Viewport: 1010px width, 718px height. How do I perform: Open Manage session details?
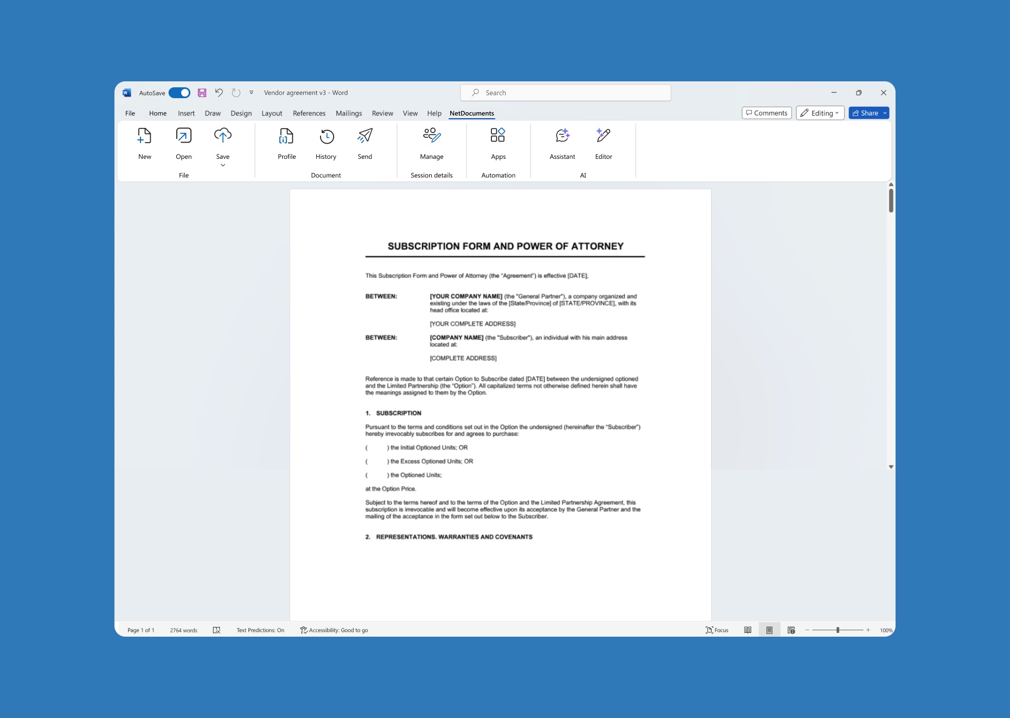432,136
